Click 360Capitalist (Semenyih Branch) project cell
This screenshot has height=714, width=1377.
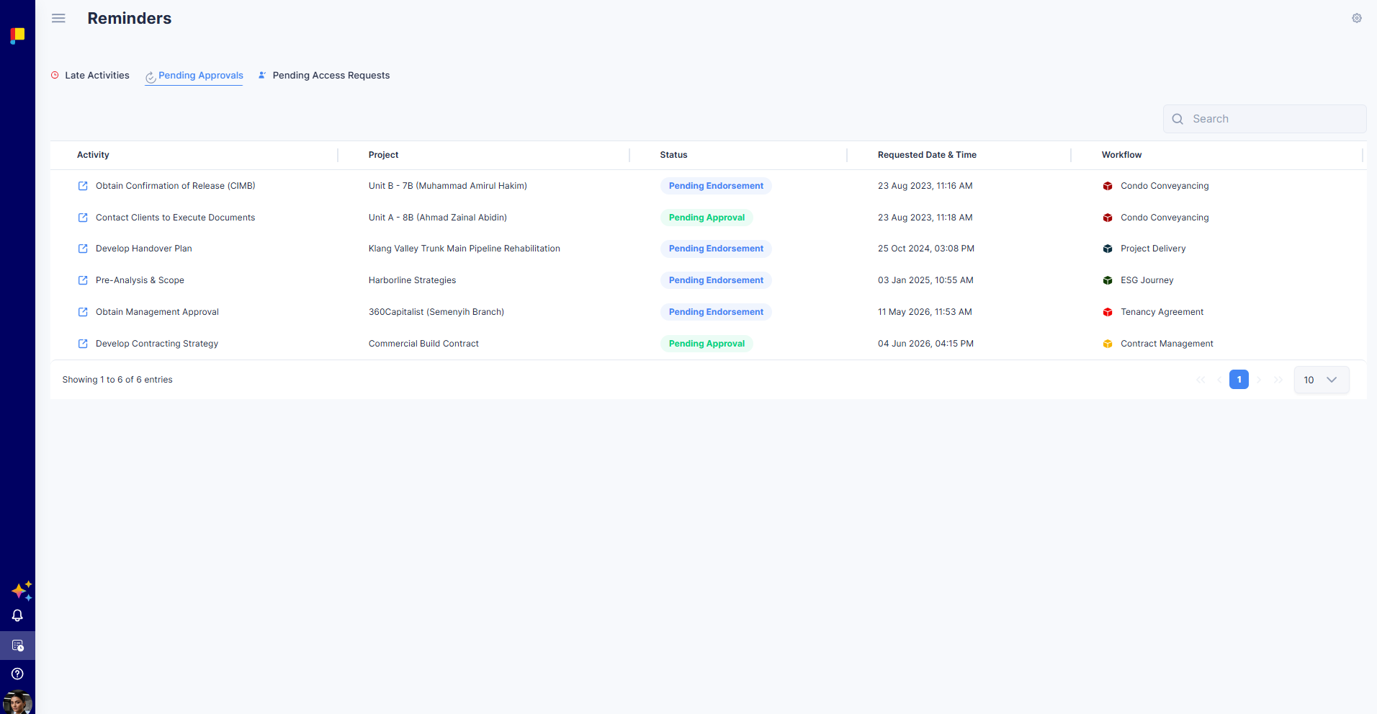tap(436, 312)
